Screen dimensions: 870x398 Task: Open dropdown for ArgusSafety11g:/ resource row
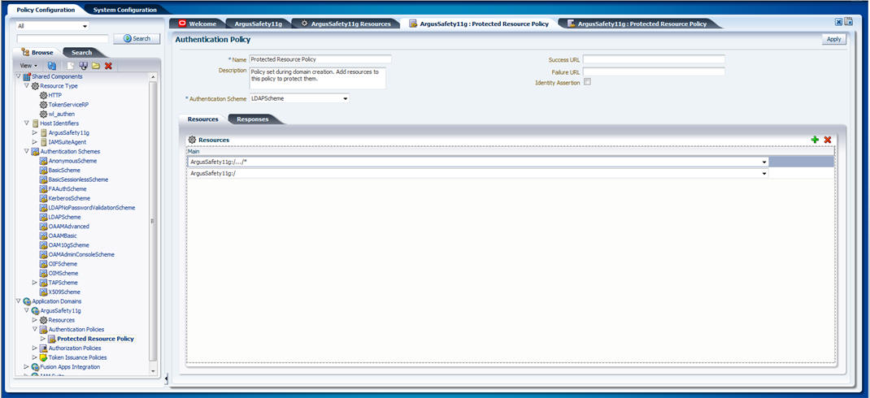tap(764, 174)
